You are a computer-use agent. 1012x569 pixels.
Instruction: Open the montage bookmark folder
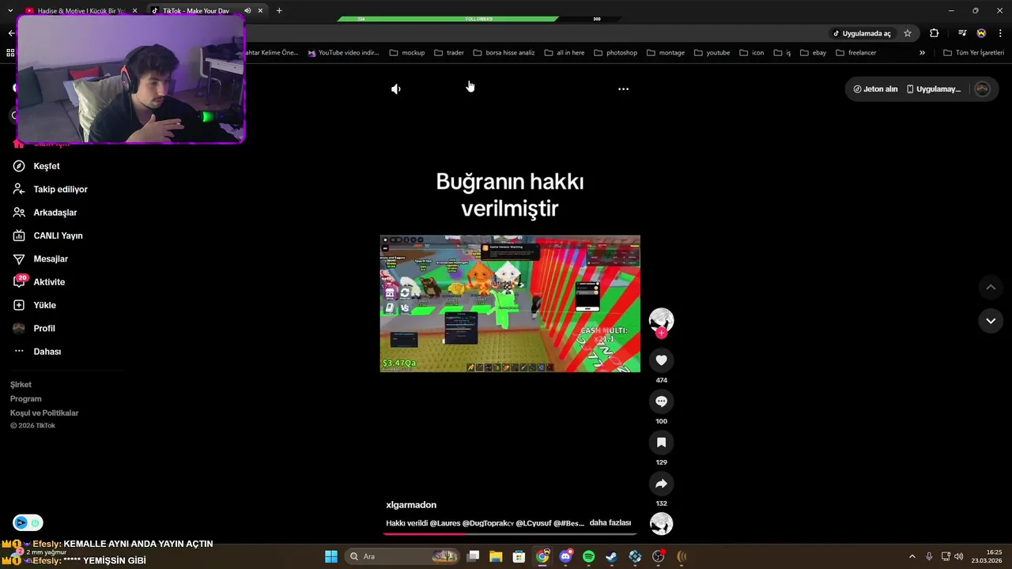(666, 53)
